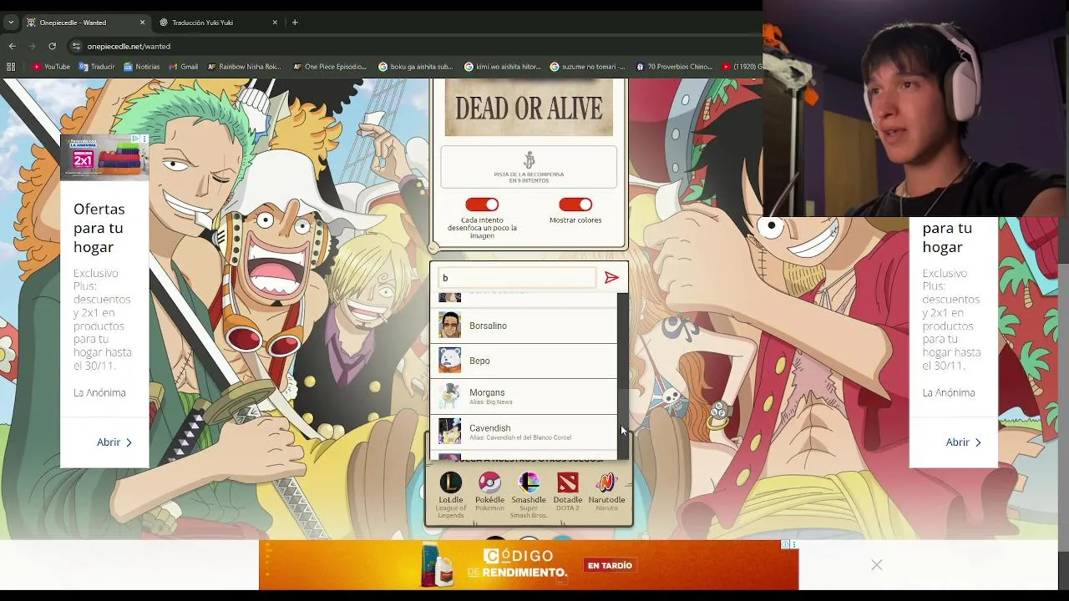The width and height of the screenshot is (1069, 601).
Task: Open the Noticias bookmark
Action: 141,67
